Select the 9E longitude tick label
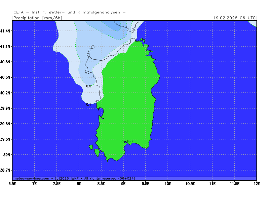This screenshot has width=269, height=201. coord(123,184)
